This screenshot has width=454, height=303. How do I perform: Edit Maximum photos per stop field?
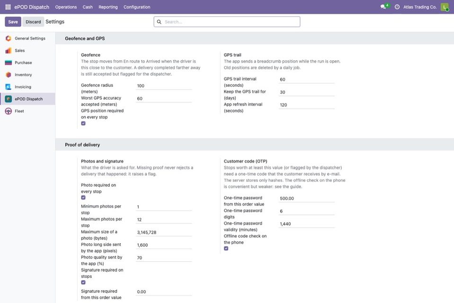(164, 220)
